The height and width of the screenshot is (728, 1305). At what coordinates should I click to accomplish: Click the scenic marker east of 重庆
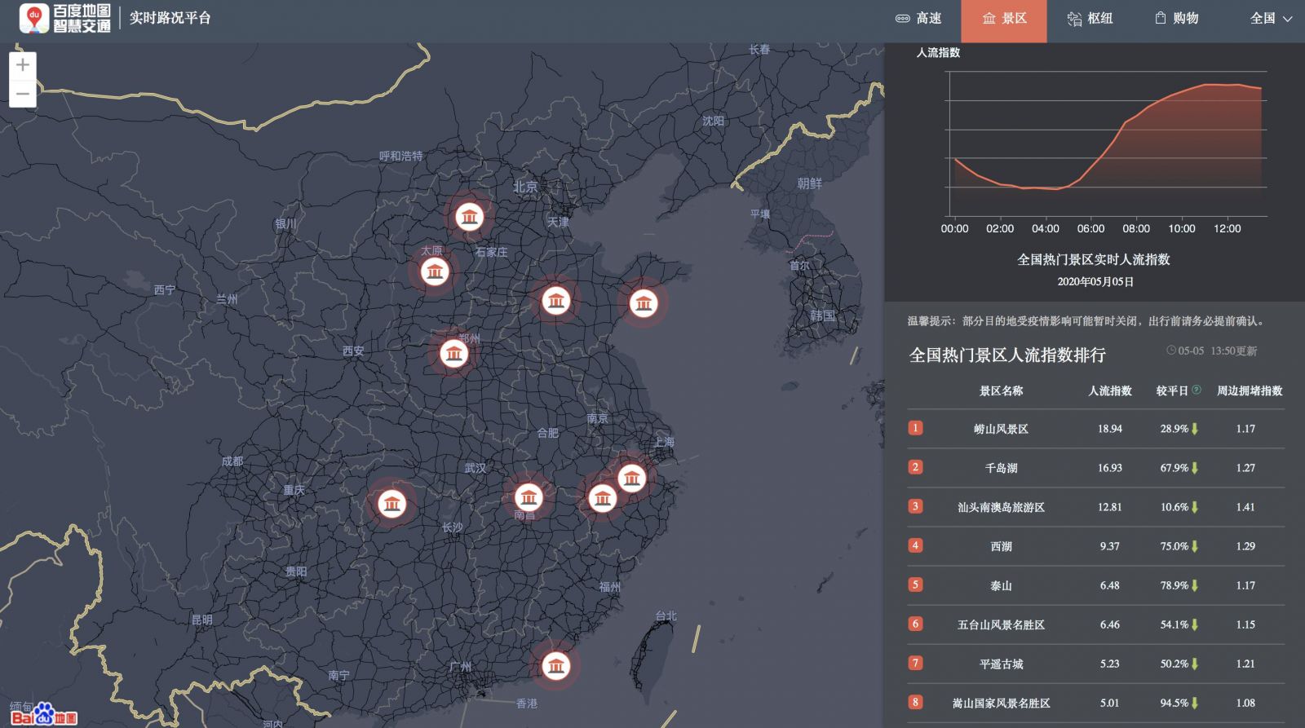(x=392, y=503)
